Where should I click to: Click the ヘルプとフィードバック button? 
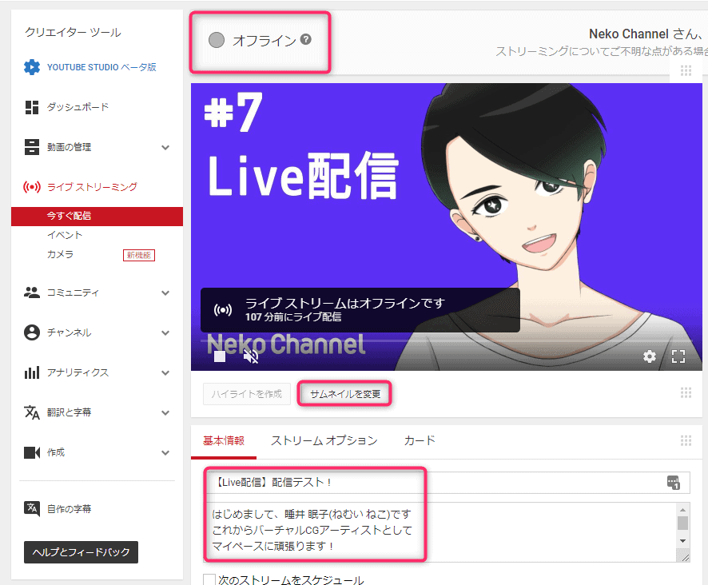[x=82, y=552]
